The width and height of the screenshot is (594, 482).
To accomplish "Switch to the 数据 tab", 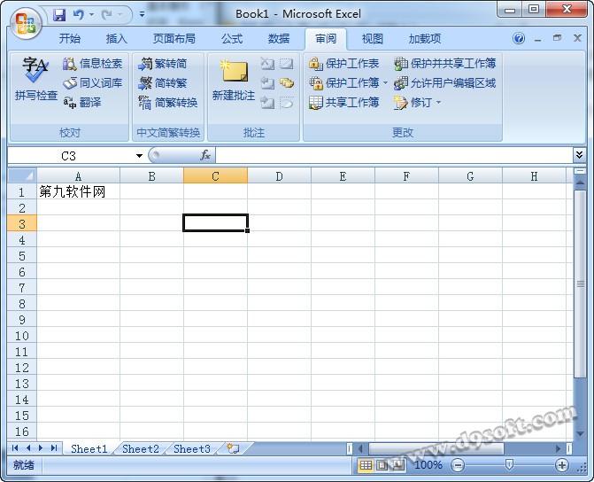I will [x=279, y=39].
